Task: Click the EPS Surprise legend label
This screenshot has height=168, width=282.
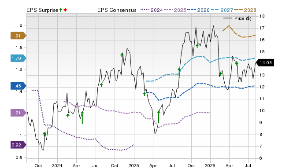Action: 42,10
